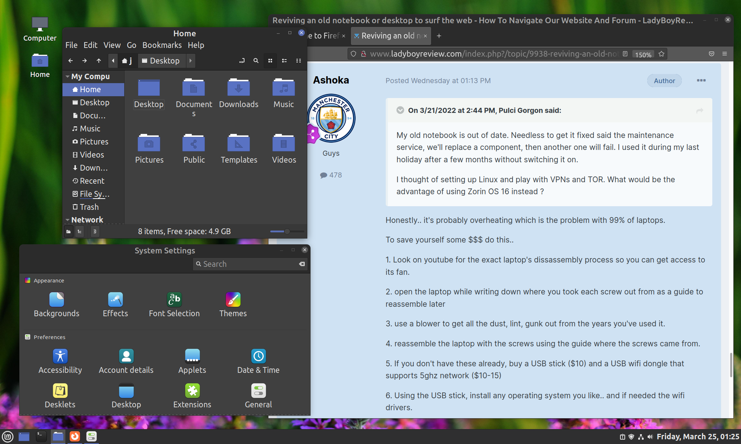Open the File menu in file manager
Viewport: 741px width, 444px height.
[71, 45]
